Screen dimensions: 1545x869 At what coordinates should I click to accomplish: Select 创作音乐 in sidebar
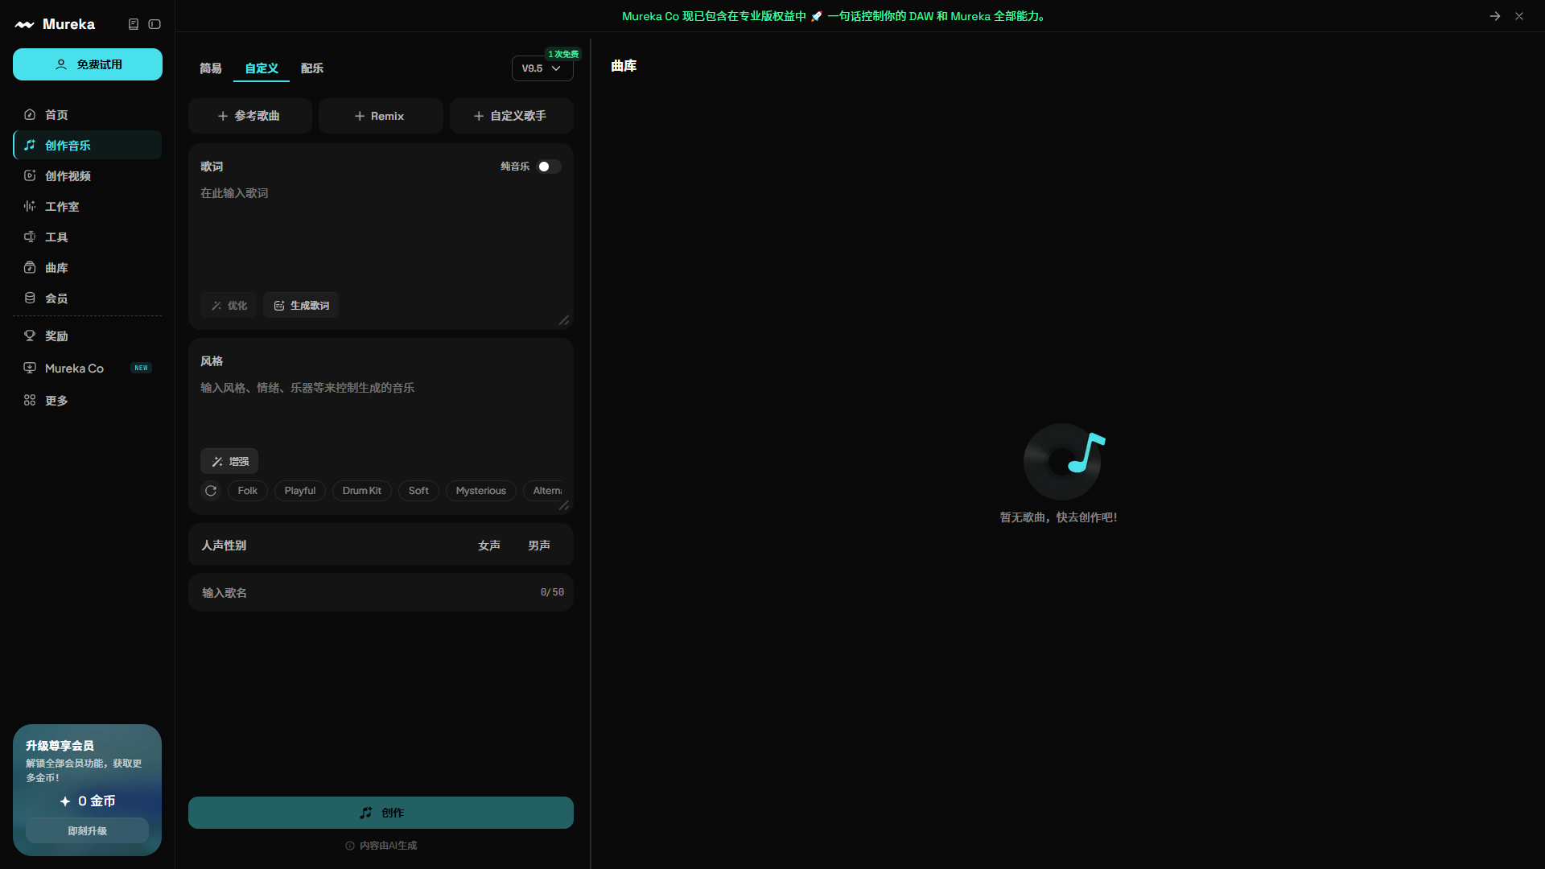pos(87,145)
